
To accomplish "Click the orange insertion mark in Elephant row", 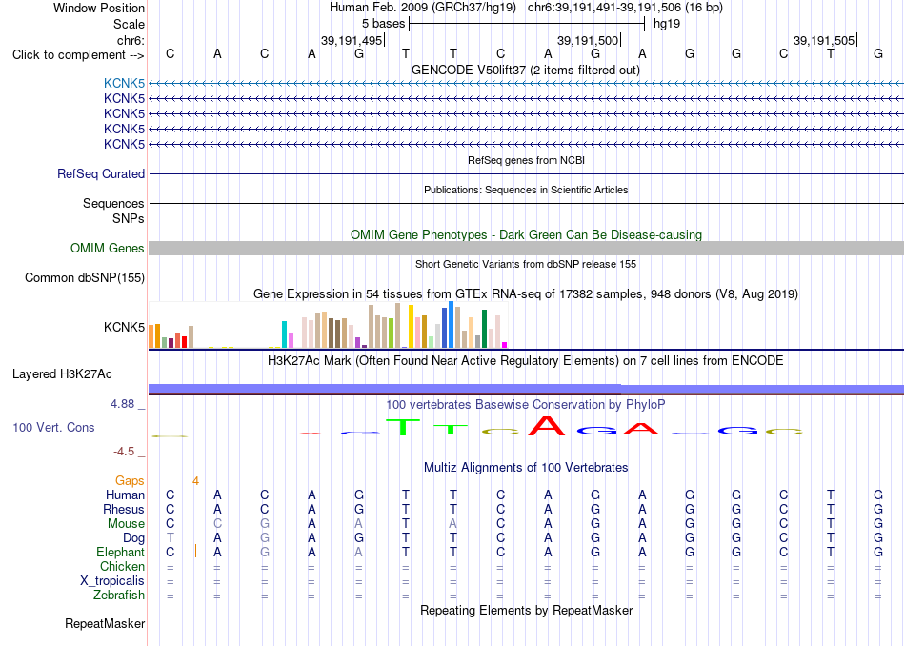I will click(x=195, y=551).
